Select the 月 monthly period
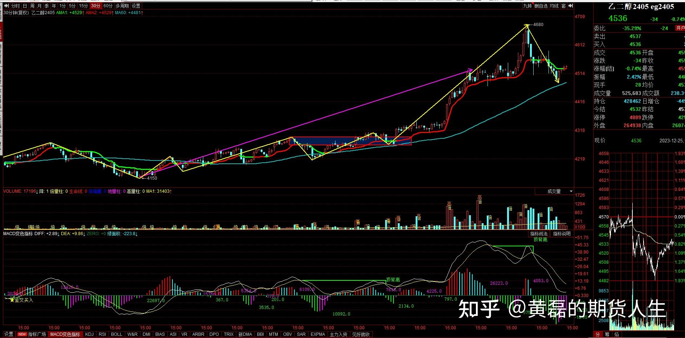Viewport: 685px width, 338px height. (39, 6)
